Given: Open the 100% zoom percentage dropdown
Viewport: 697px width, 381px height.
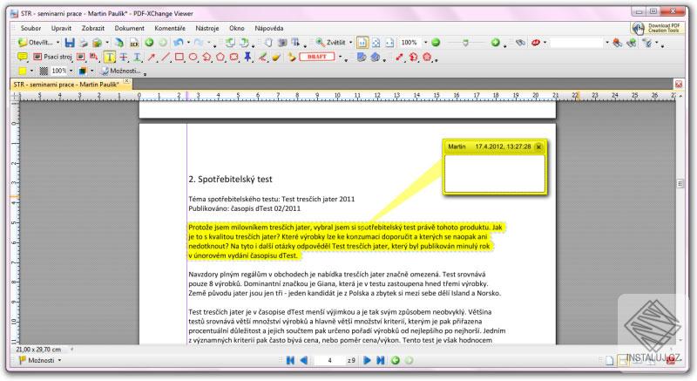Looking at the screenshot, I should pyautogui.click(x=425, y=43).
